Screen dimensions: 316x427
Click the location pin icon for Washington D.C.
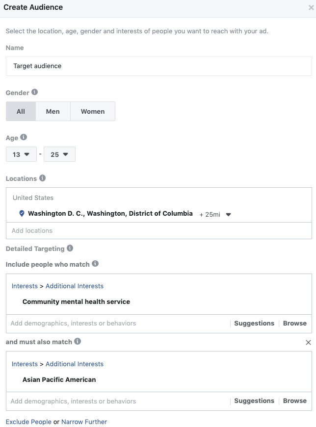tap(22, 214)
